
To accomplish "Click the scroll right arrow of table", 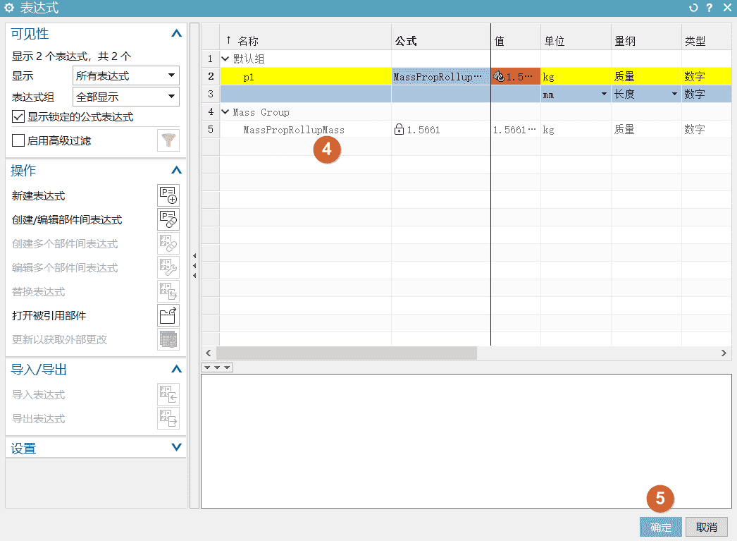I will click(x=724, y=353).
